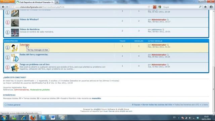Image resolution: width=215 pixels, height=121 pixels.
Task: Open newest member manolito profile
Action: pos(96,98)
